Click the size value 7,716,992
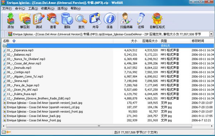 tap(131, 72)
